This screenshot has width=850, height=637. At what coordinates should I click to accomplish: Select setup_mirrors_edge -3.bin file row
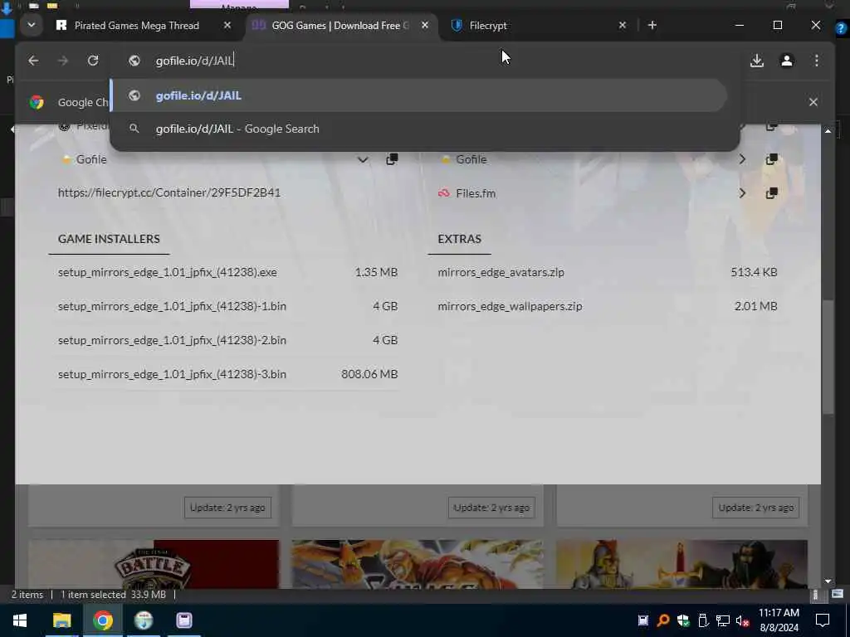227,374
